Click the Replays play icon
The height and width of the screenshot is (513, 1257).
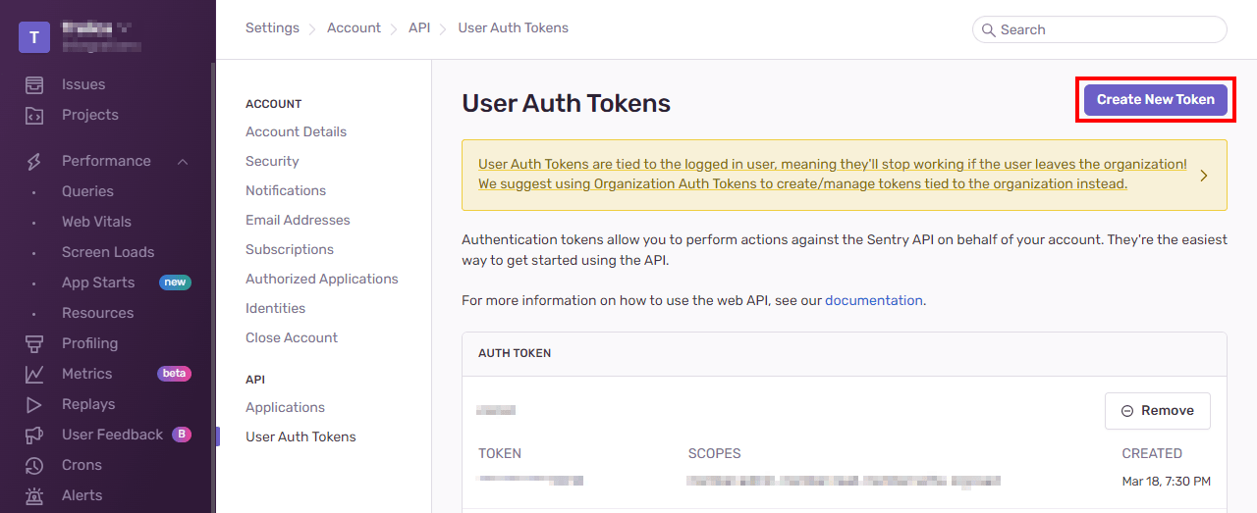tap(34, 404)
